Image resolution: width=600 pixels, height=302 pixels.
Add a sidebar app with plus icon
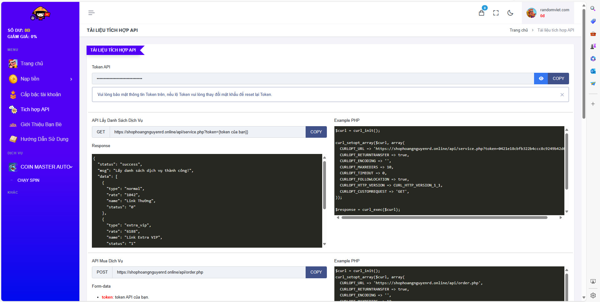(x=593, y=104)
